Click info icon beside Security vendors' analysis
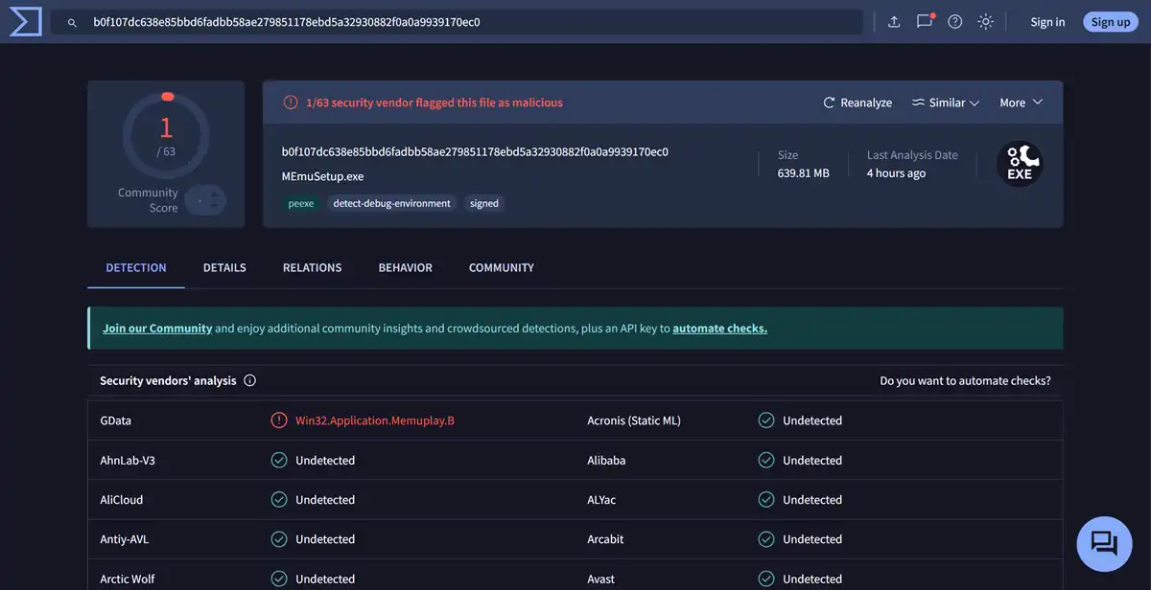 tap(250, 380)
